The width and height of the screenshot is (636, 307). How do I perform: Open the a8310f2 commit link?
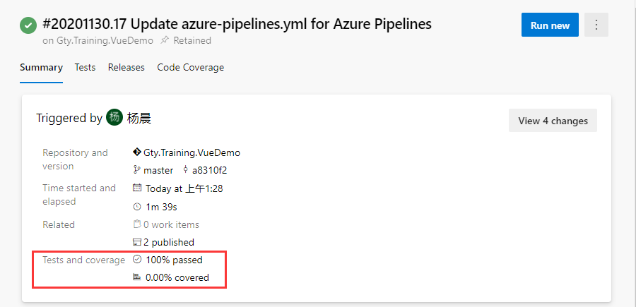click(x=209, y=170)
